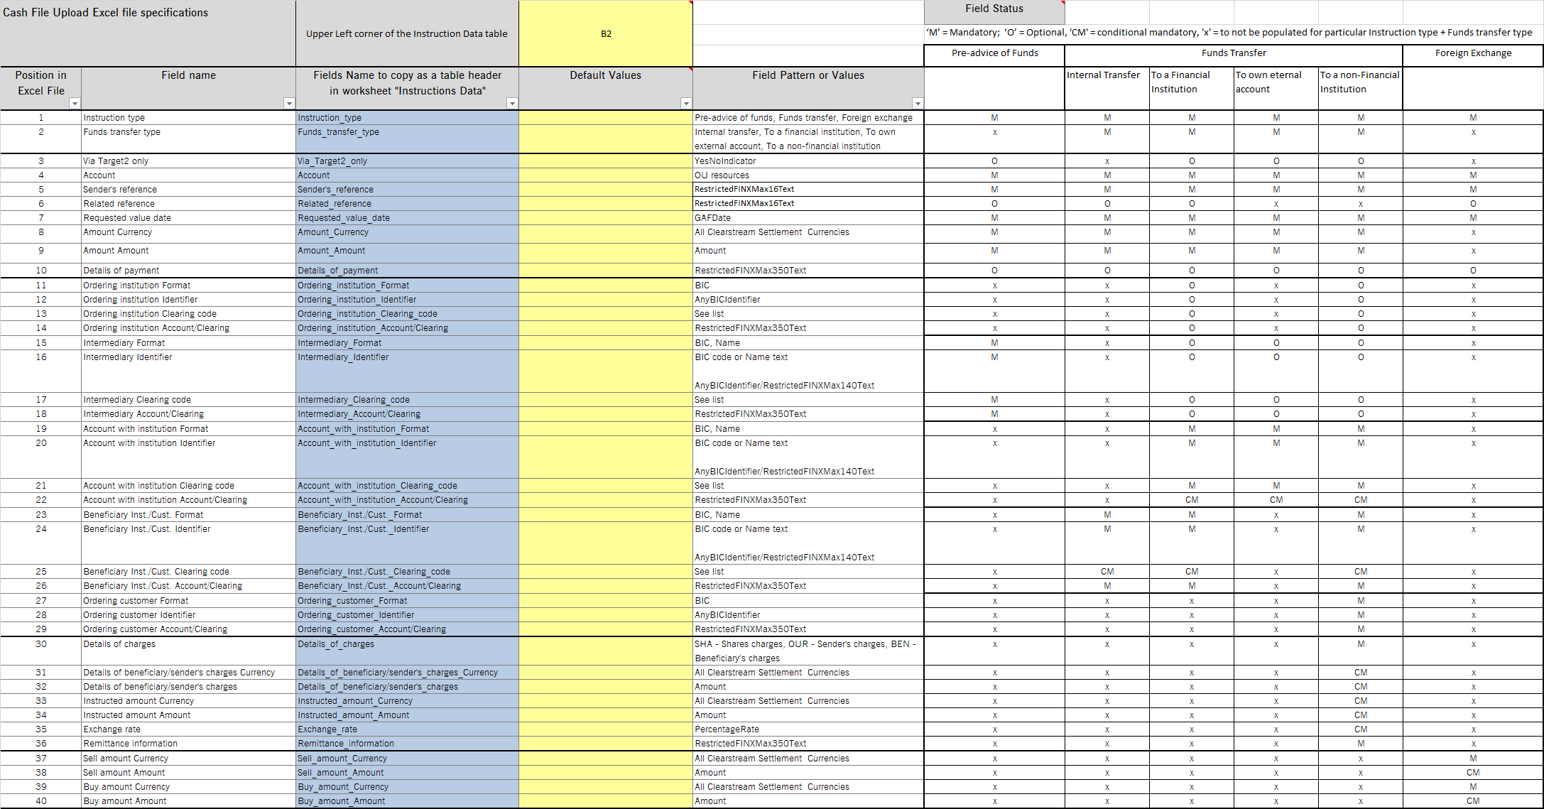The width and height of the screenshot is (1544, 809).
Task: Open the Field name column filter dropdown
Action: [x=289, y=104]
